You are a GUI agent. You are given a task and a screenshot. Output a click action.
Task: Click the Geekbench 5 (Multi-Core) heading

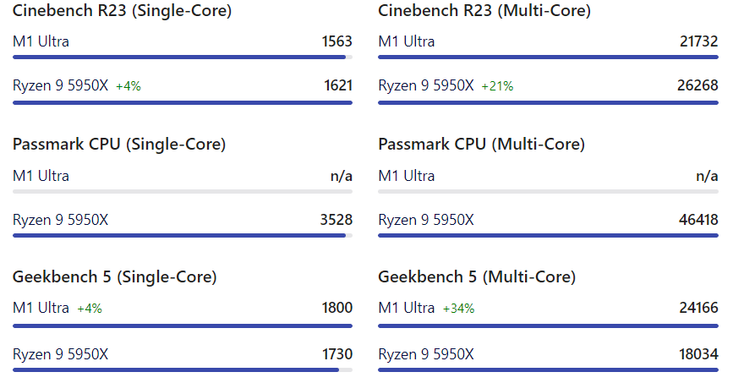(x=477, y=277)
